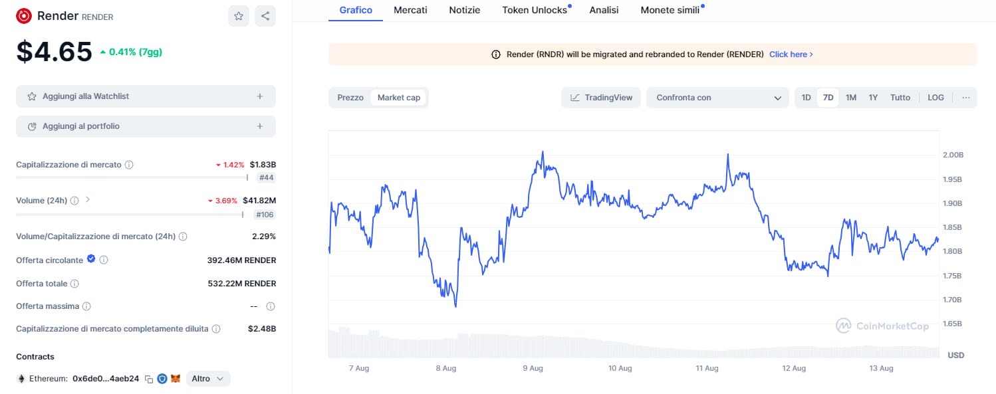Switch to the Mercati tab
The image size is (996, 394).
pyautogui.click(x=410, y=10)
